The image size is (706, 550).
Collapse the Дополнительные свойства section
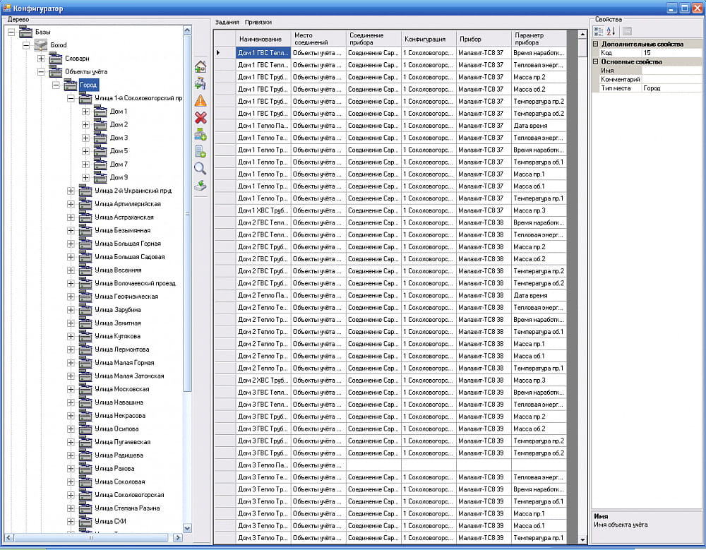[x=595, y=44]
